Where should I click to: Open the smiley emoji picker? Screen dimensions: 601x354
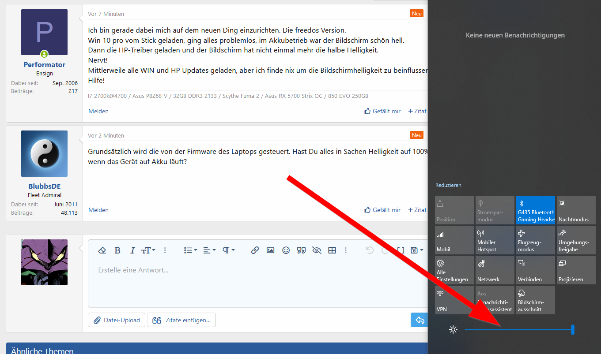(x=286, y=250)
